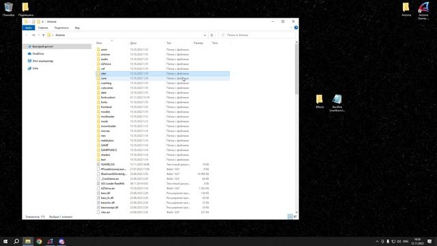This screenshot has width=437, height=246.
Task: Select the cutscenes folder icon
Action: (x=98, y=88)
